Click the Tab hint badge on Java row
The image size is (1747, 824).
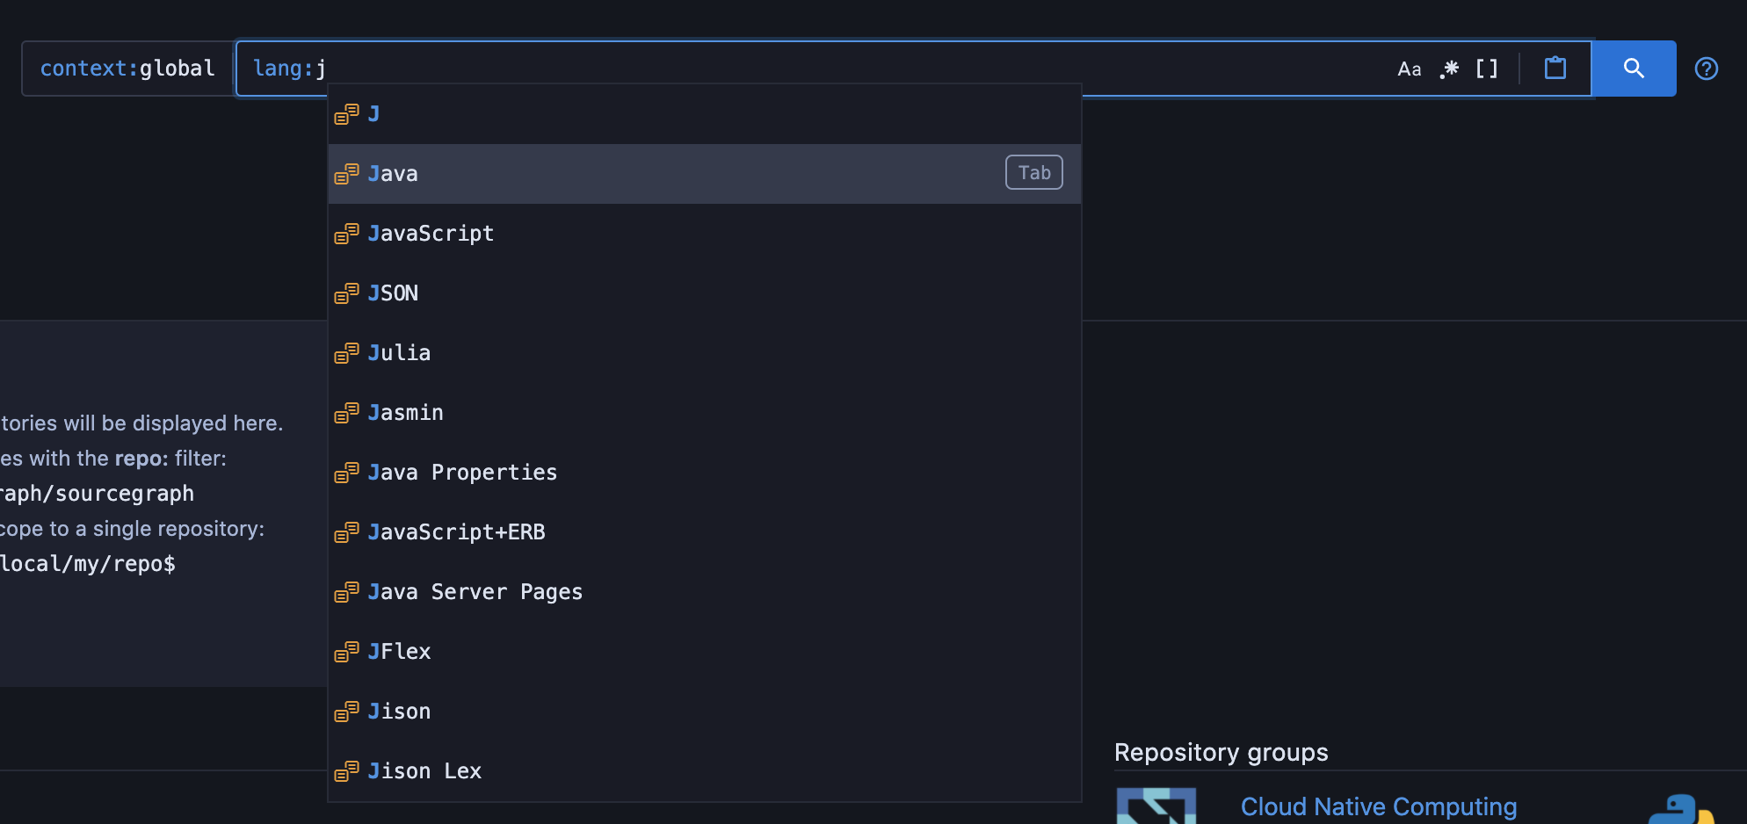click(x=1034, y=173)
